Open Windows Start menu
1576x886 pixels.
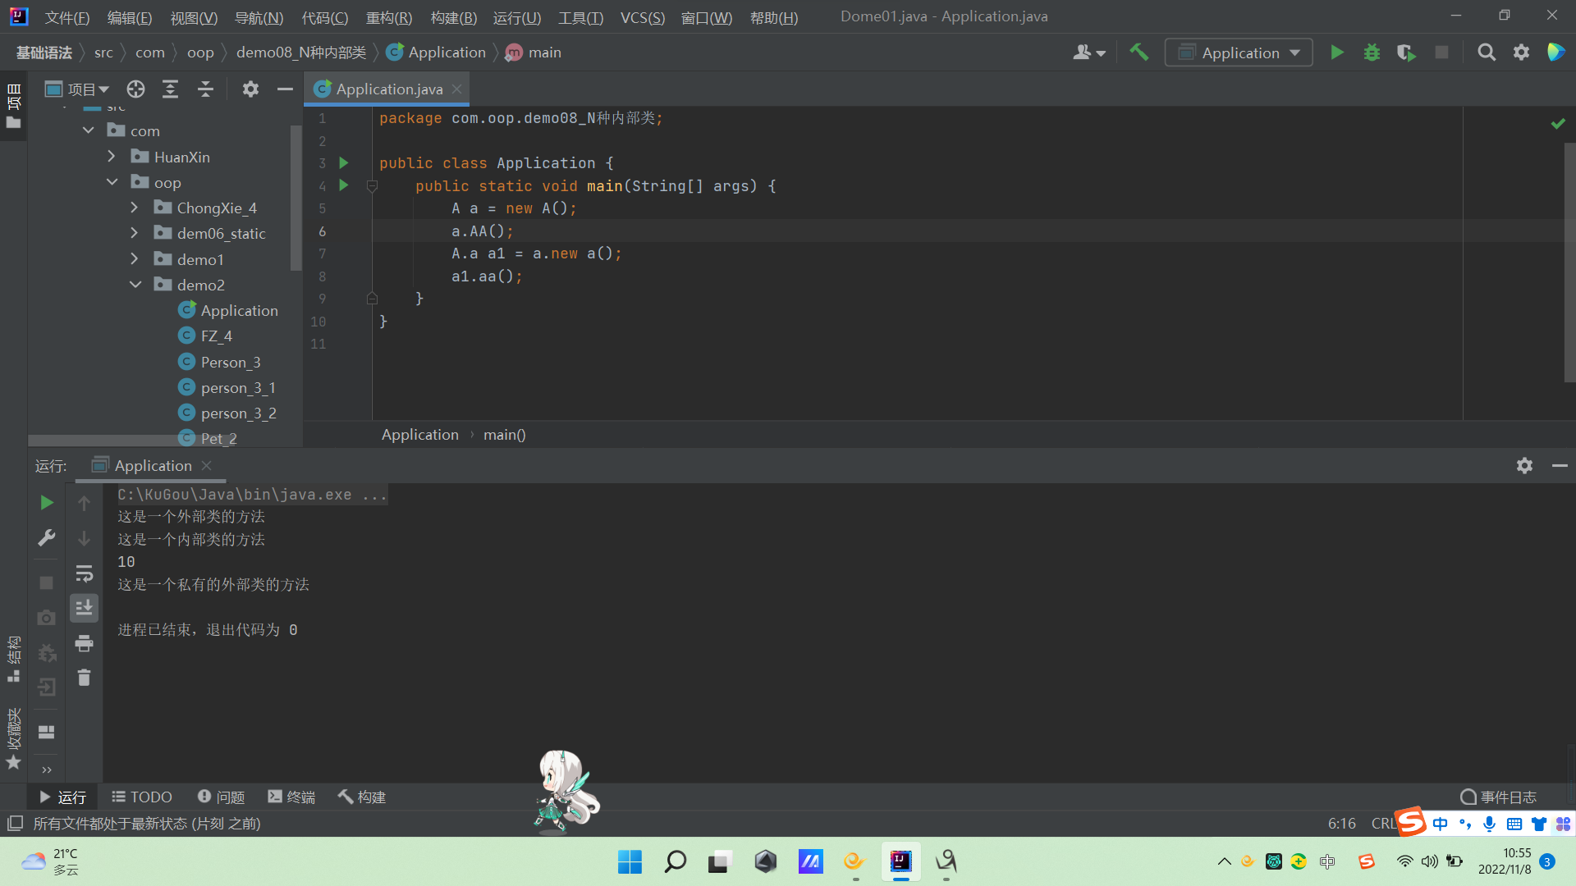point(630,861)
